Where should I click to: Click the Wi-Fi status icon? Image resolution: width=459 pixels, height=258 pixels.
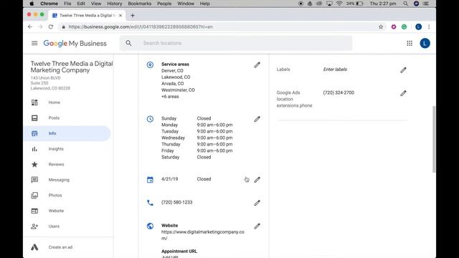(x=339, y=4)
